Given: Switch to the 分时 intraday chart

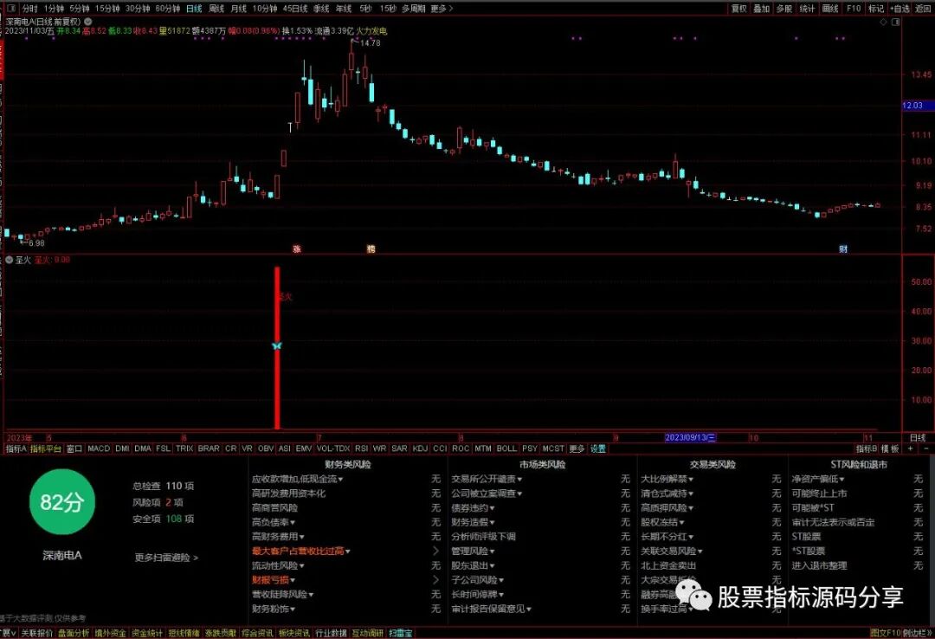Looking at the screenshot, I should [x=29, y=9].
